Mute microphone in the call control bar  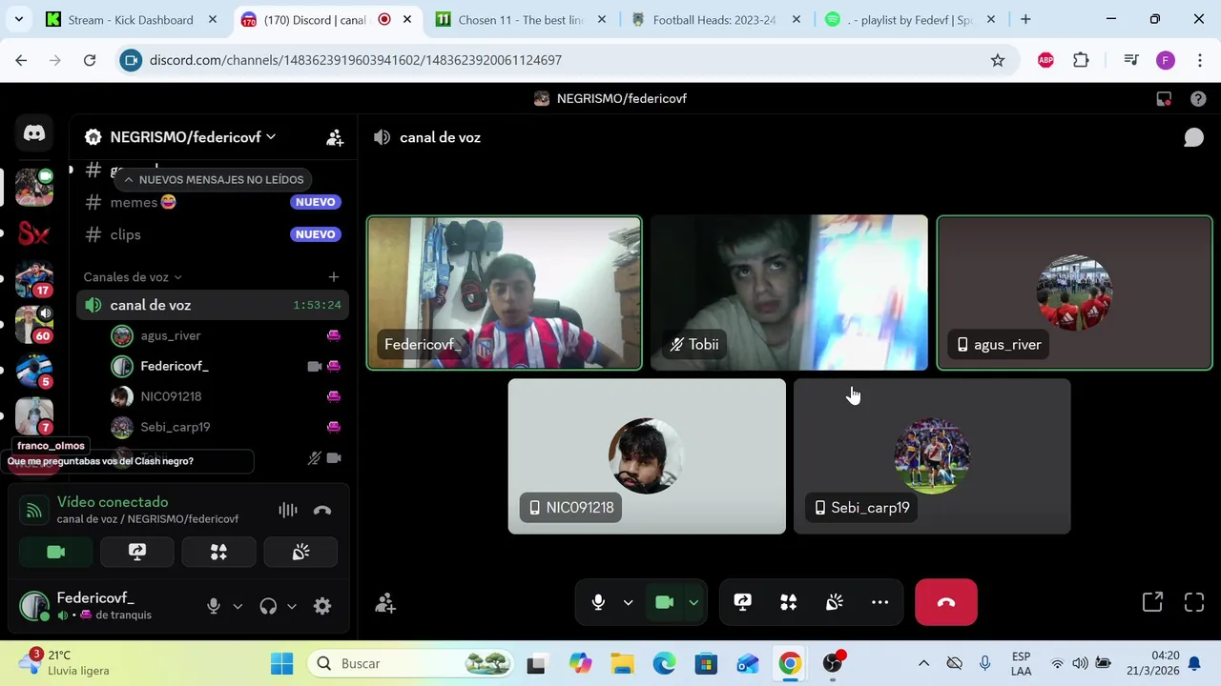coord(598,602)
